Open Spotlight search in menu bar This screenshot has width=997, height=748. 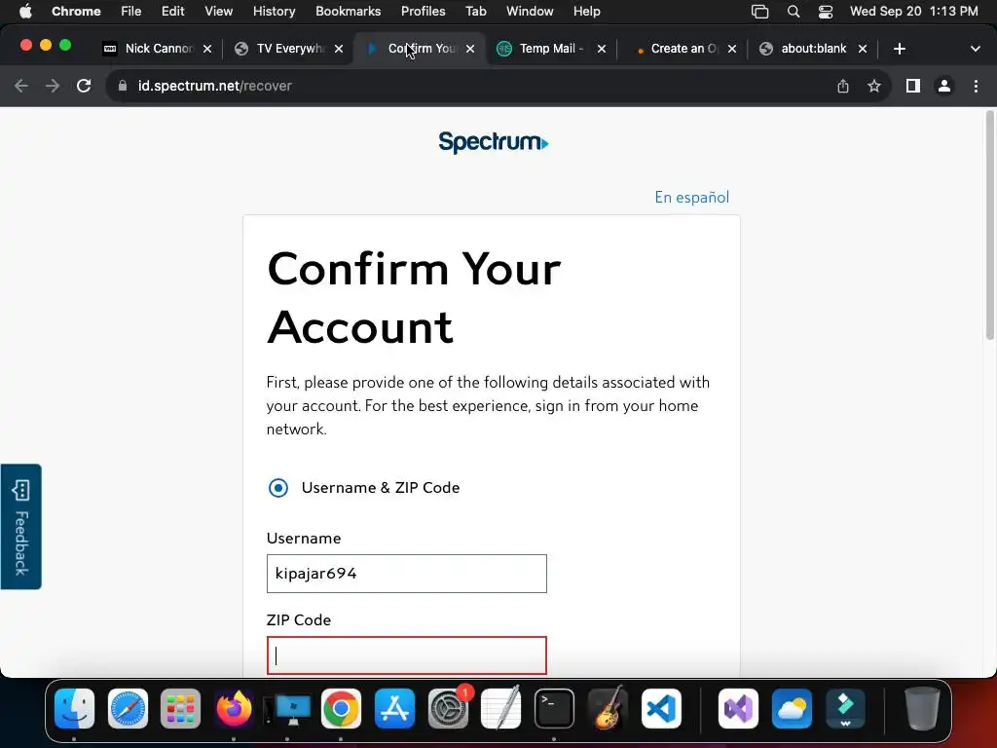(793, 12)
